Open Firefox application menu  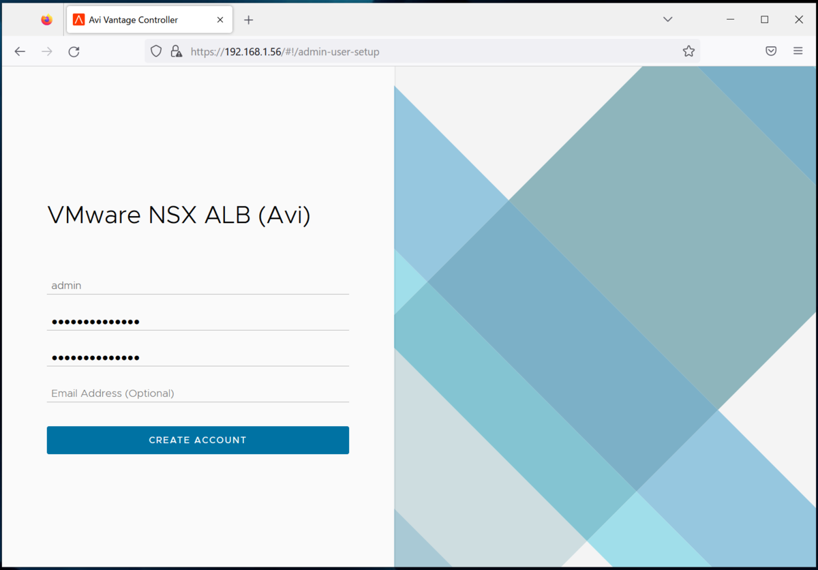pos(798,51)
